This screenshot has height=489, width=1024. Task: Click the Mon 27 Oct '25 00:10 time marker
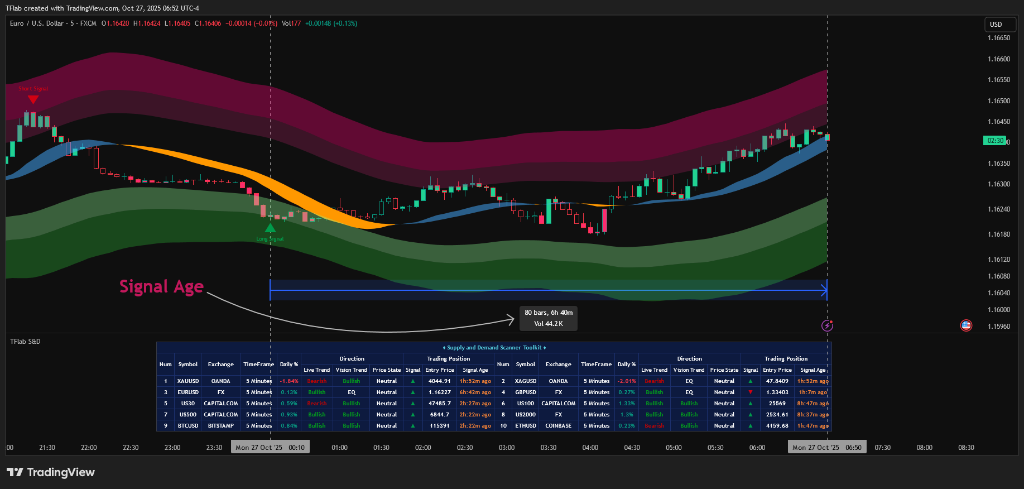click(x=270, y=447)
